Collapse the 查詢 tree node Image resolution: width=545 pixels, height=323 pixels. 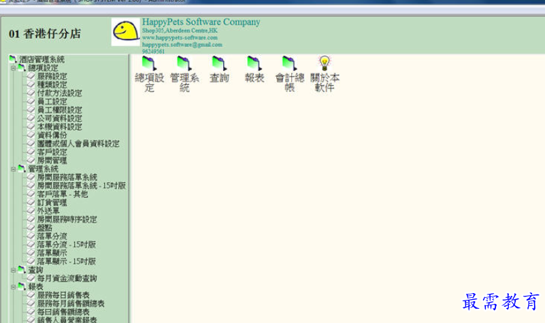(x=13, y=270)
